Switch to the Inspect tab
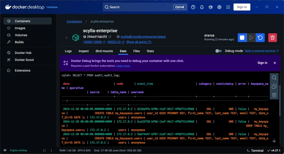This screenshot has height=154, width=284. [83, 51]
